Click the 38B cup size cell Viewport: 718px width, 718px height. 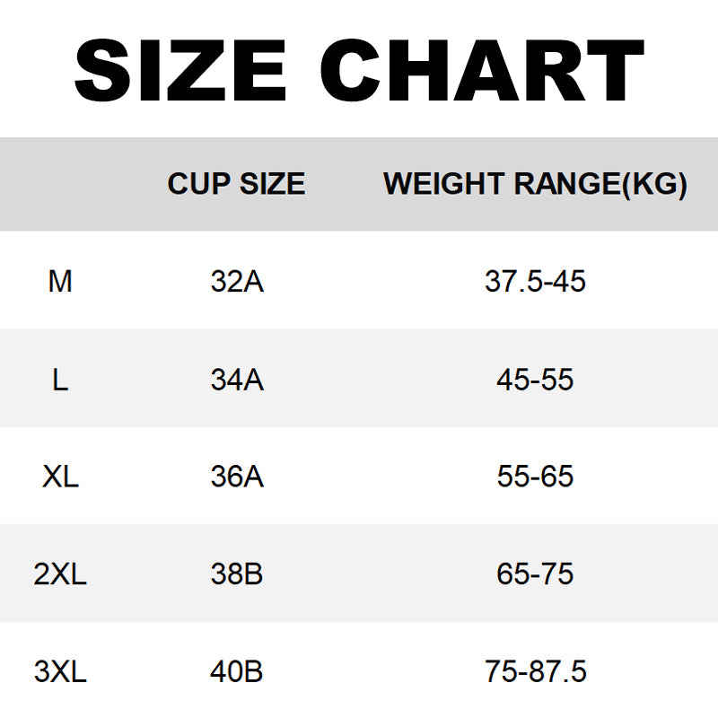point(237,574)
